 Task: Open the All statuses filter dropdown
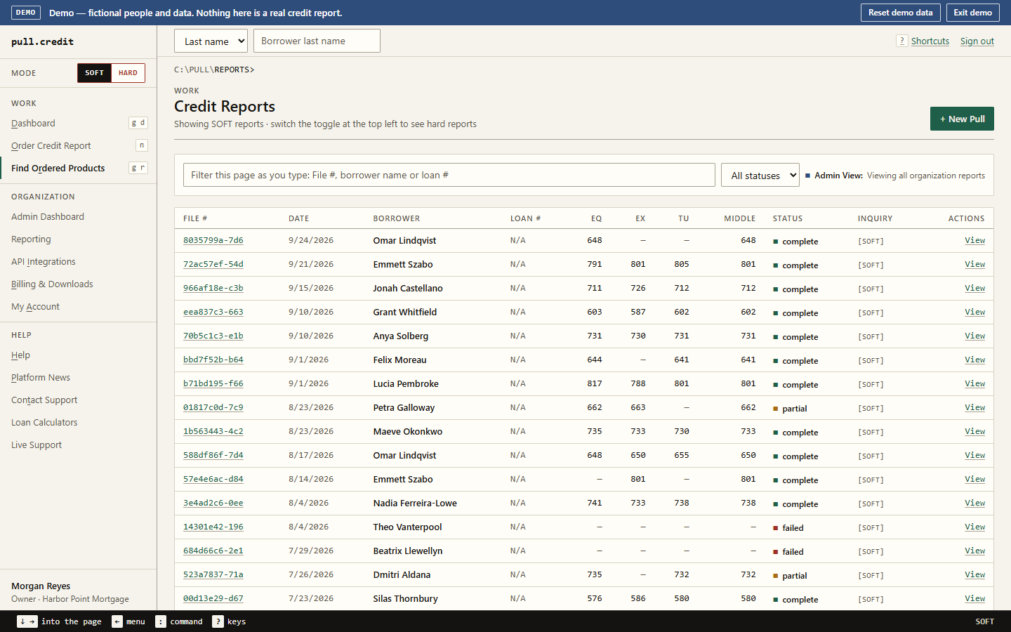coord(760,175)
